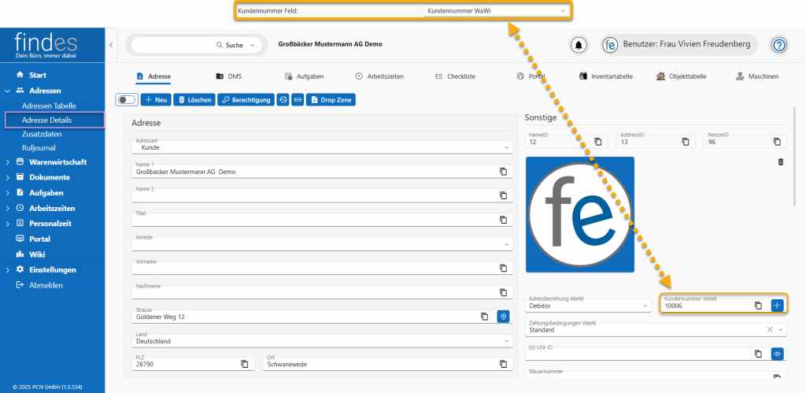Screen dimensions: 806x393
Task: Switch to the DMS tab
Action: pos(229,76)
